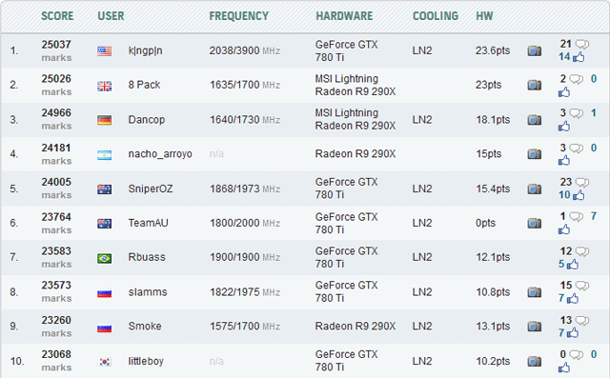Sort by the COOLING column header

tap(436, 16)
